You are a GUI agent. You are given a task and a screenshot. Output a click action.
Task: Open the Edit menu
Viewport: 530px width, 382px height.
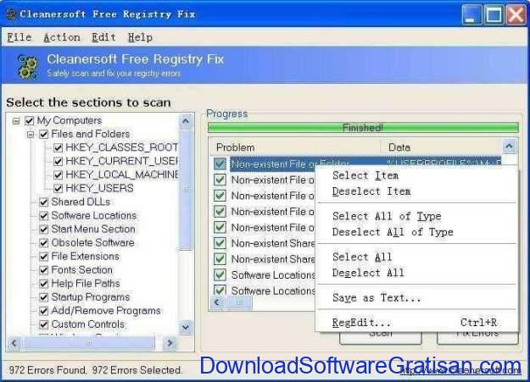tap(103, 37)
